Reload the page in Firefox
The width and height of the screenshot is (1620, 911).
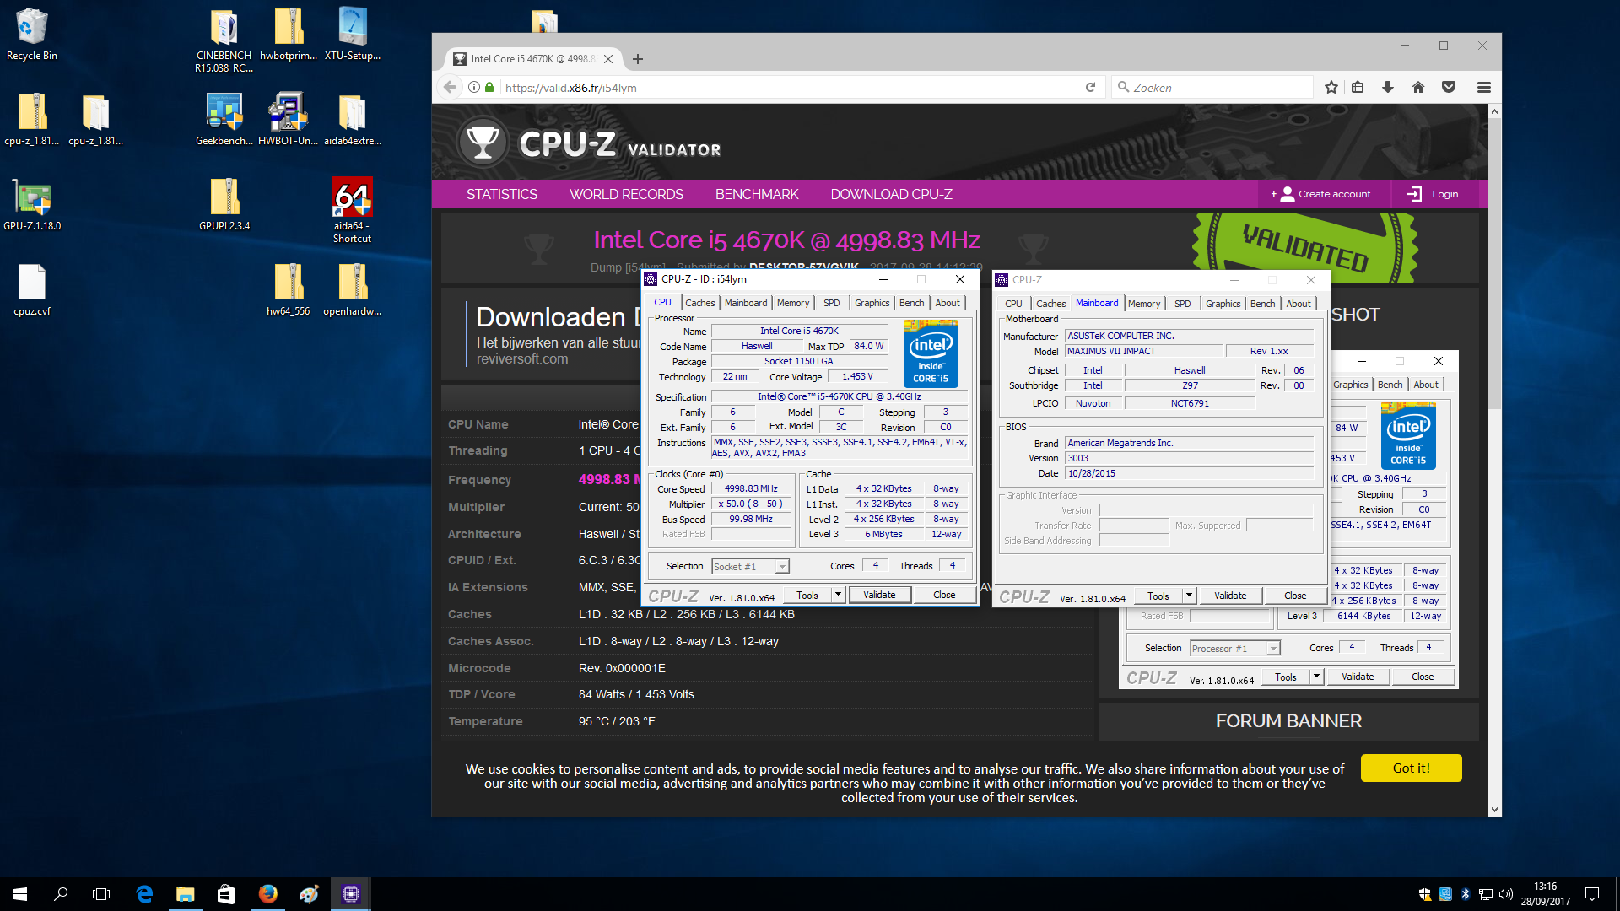click(1090, 87)
